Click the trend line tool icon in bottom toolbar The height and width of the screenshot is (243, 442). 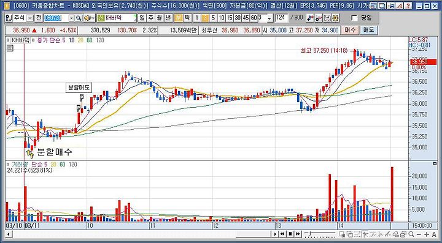tap(388, 234)
